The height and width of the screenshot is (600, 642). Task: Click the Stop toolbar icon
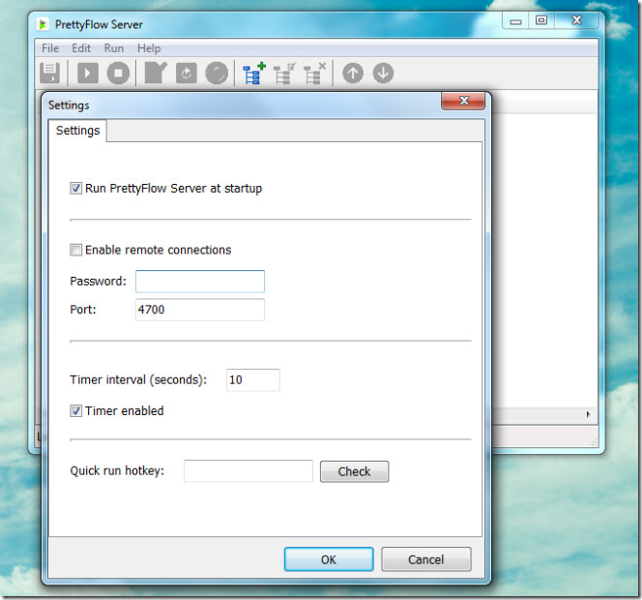(x=118, y=73)
